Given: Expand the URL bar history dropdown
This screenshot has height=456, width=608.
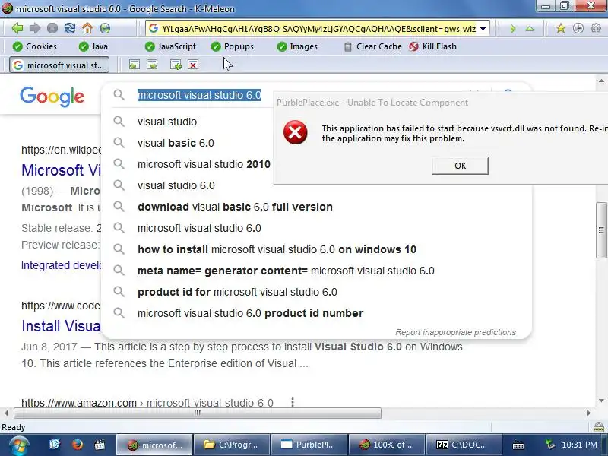Looking at the screenshot, I should coord(483,29).
